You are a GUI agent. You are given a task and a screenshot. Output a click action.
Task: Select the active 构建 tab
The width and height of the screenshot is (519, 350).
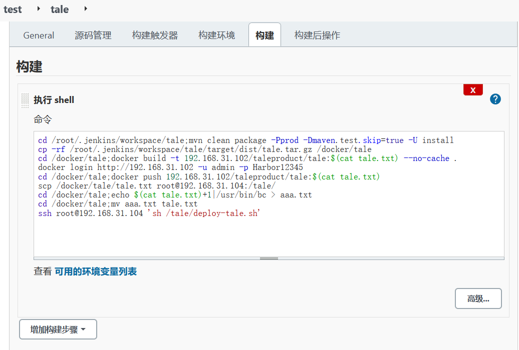265,35
